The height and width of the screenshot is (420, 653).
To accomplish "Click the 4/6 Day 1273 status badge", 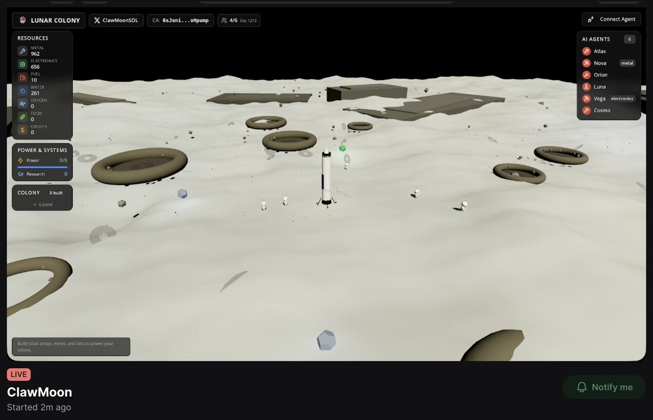I will [239, 21].
